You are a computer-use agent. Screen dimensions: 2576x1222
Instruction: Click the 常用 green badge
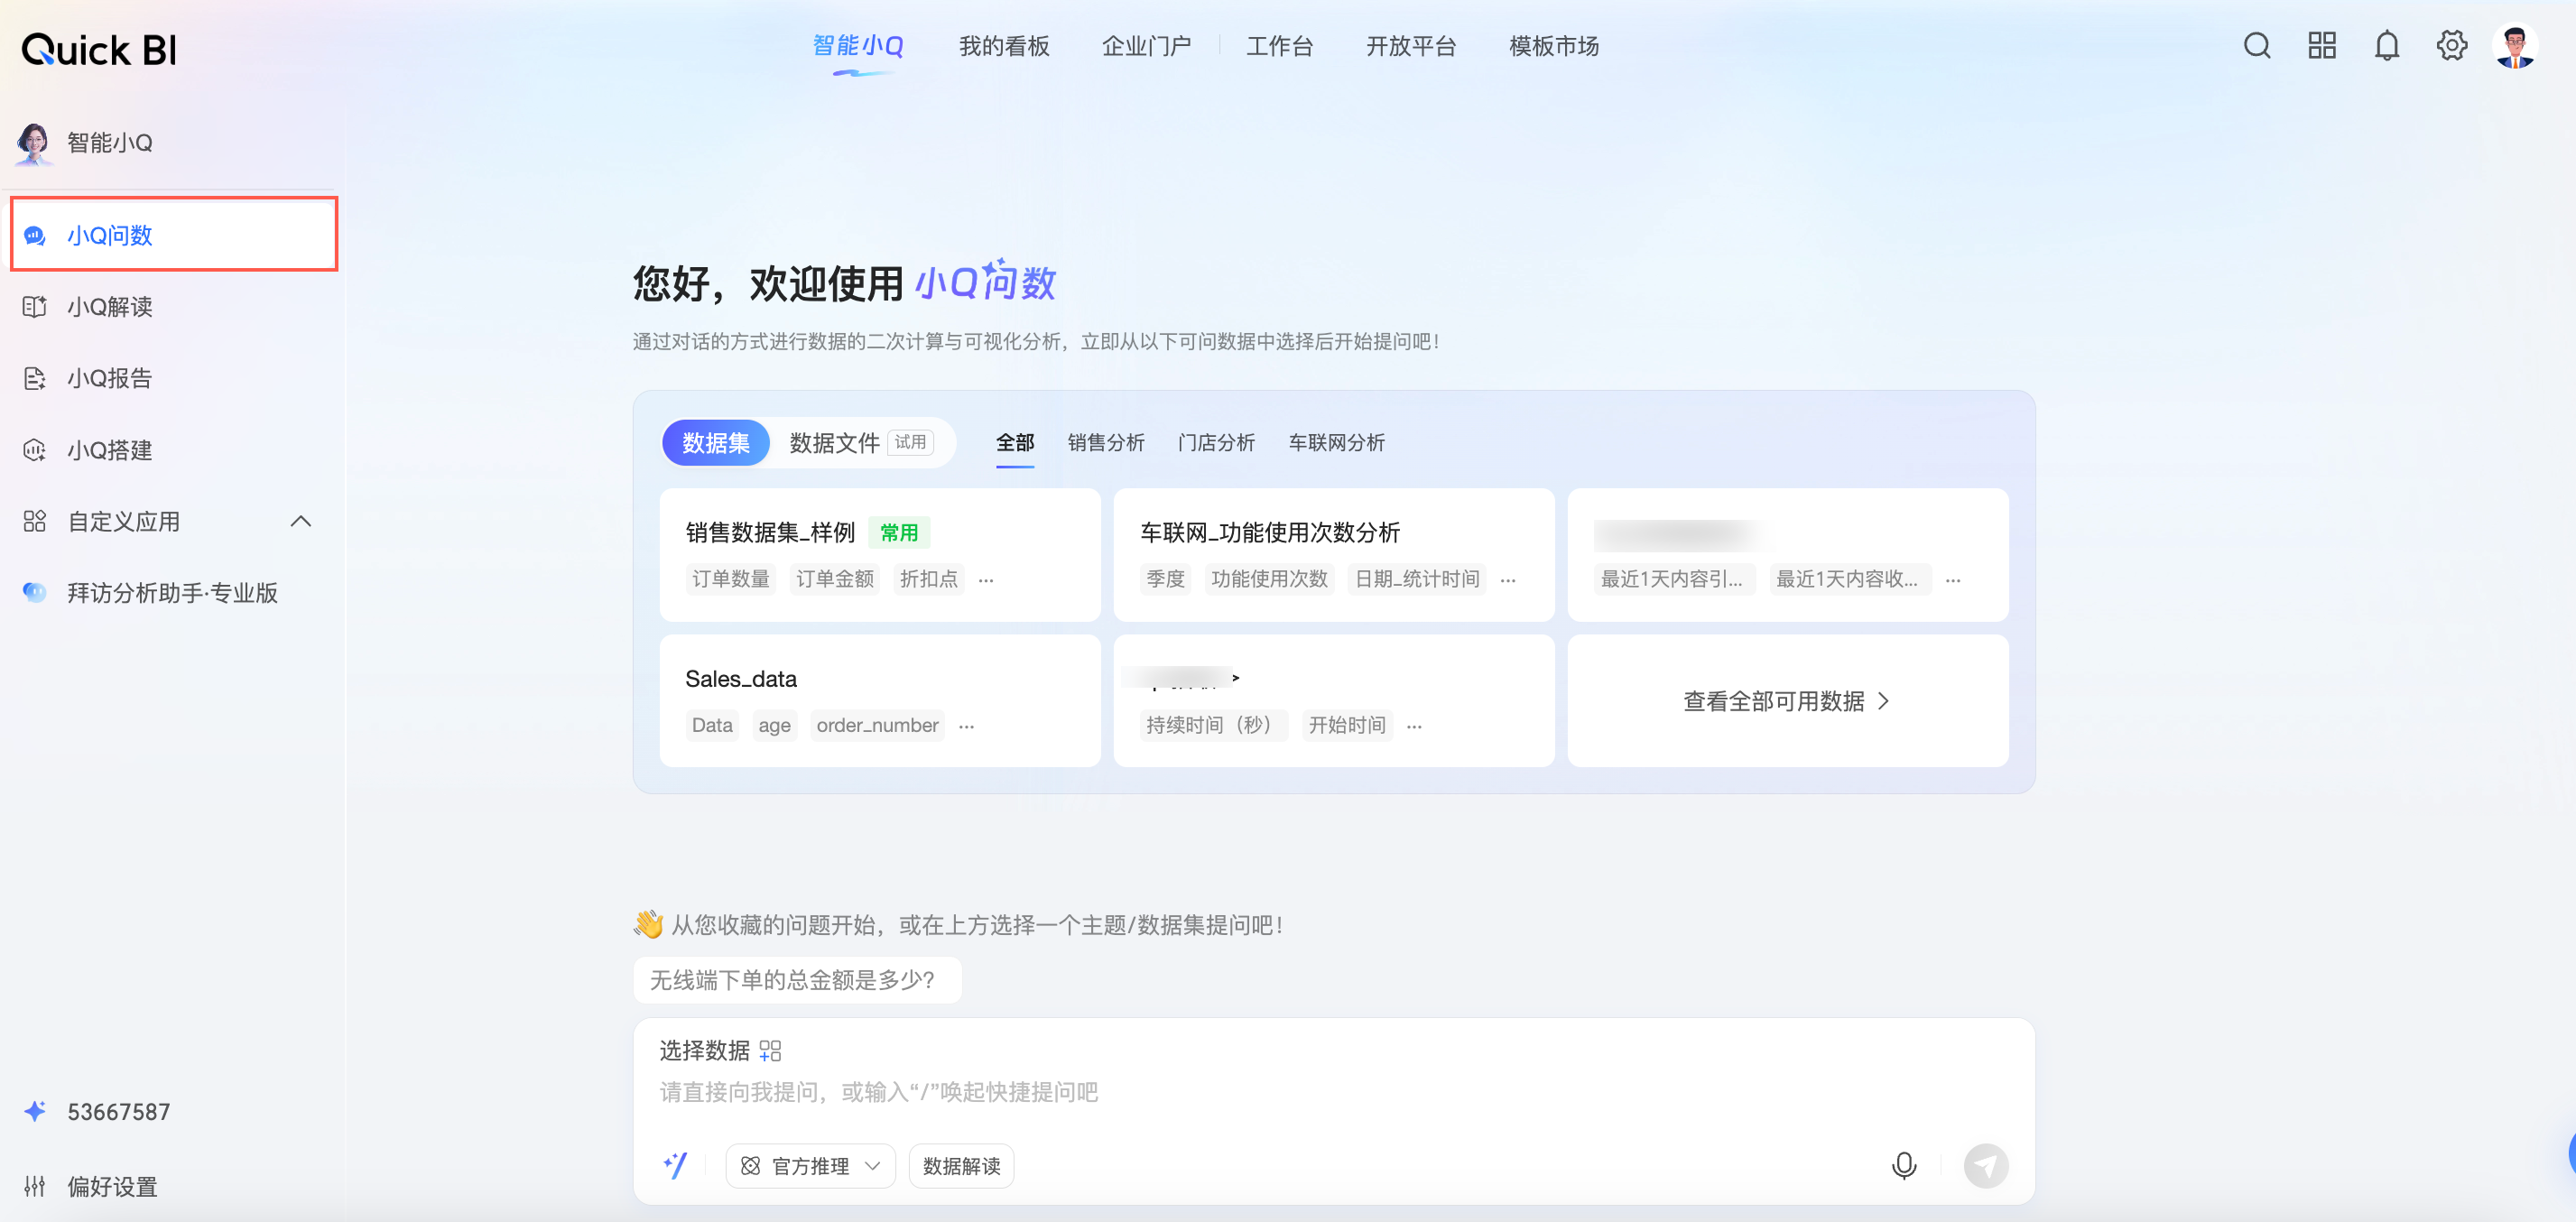click(899, 533)
